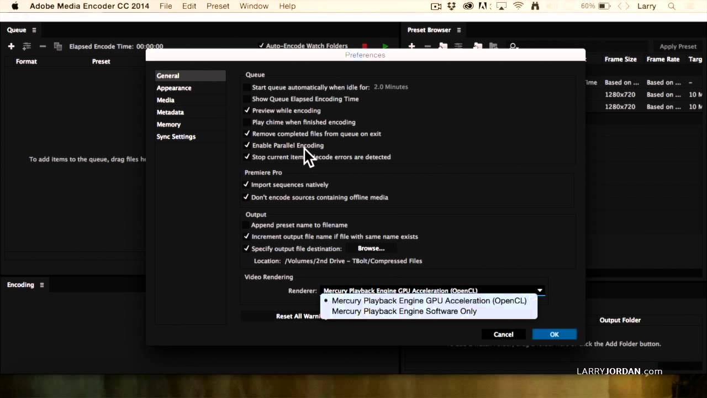Click OK in Preferences dialog
707x398 pixels.
pyautogui.click(x=555, y=334)
